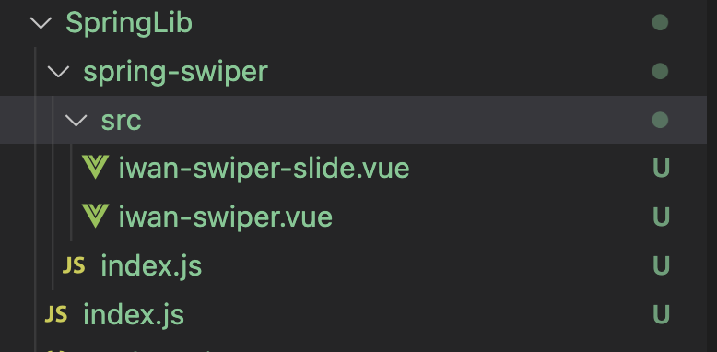Collapse the src folder chevron
The width and height of the screenshot is (717, 352).
point(76,121)
